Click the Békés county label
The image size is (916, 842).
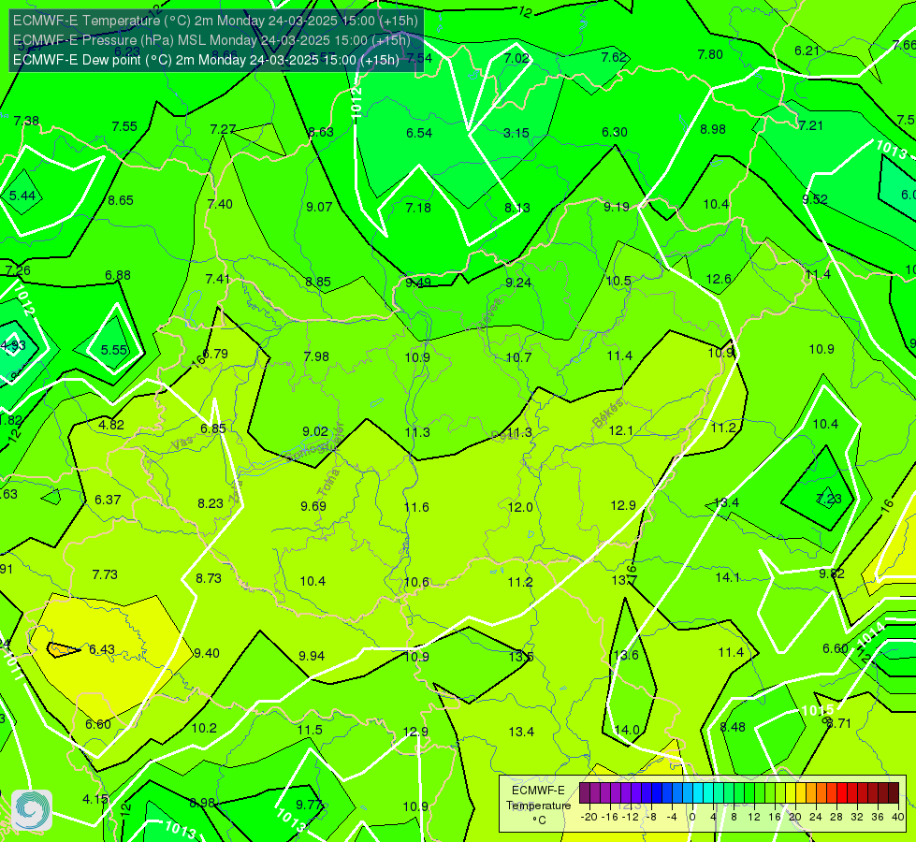pyautogui.click(x=607, y=414)
